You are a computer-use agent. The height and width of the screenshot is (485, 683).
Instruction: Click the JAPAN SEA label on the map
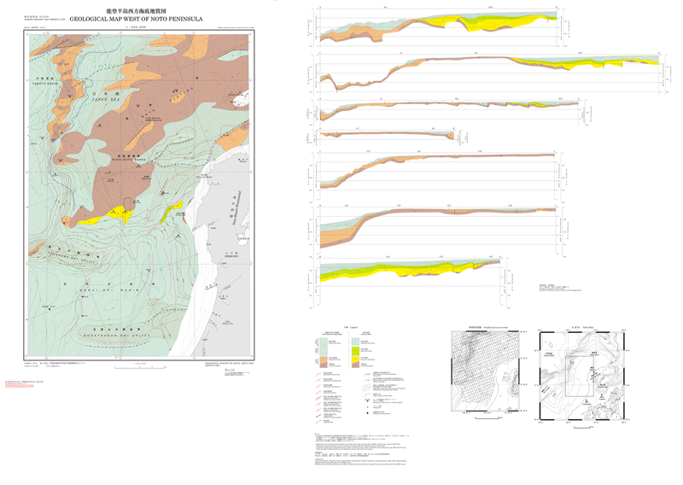tap(105, 100)
